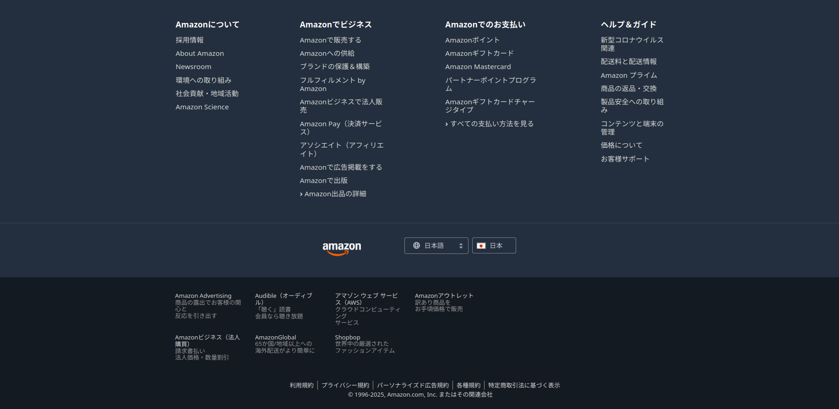Open プライバシー規約 privacy notice
The height and width of the screenshot is (409, 839).
[x=345, y=385]
